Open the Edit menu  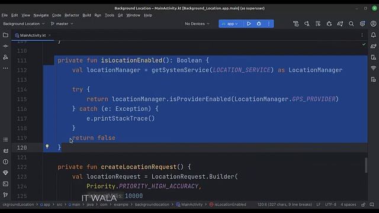14,15
